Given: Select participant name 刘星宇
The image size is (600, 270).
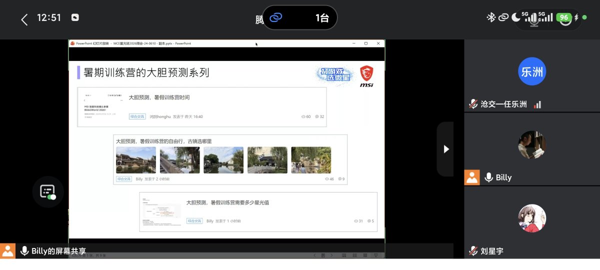Looking at the screenshot, I should pos(492,251).
